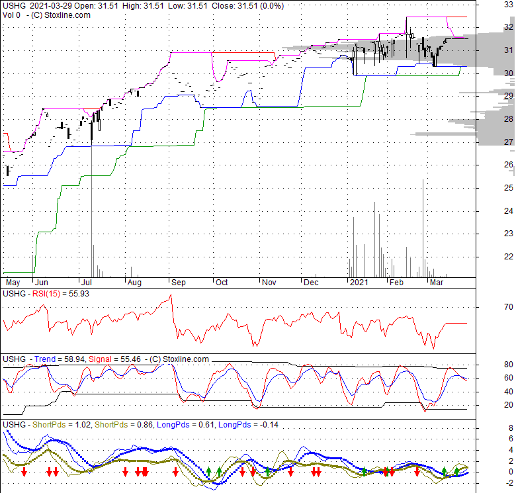Select the May label on the time axis

[13, 283]
